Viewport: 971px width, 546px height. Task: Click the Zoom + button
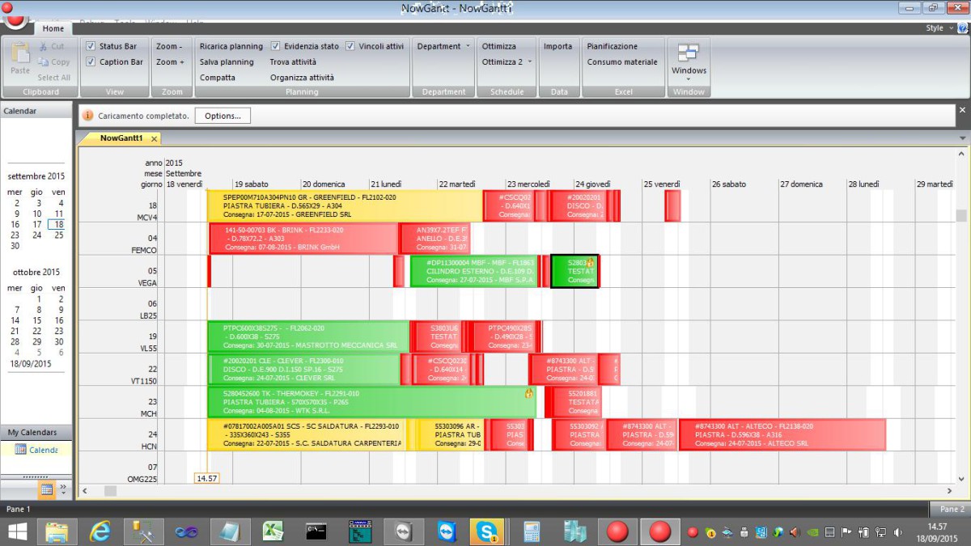pos(171,61)
